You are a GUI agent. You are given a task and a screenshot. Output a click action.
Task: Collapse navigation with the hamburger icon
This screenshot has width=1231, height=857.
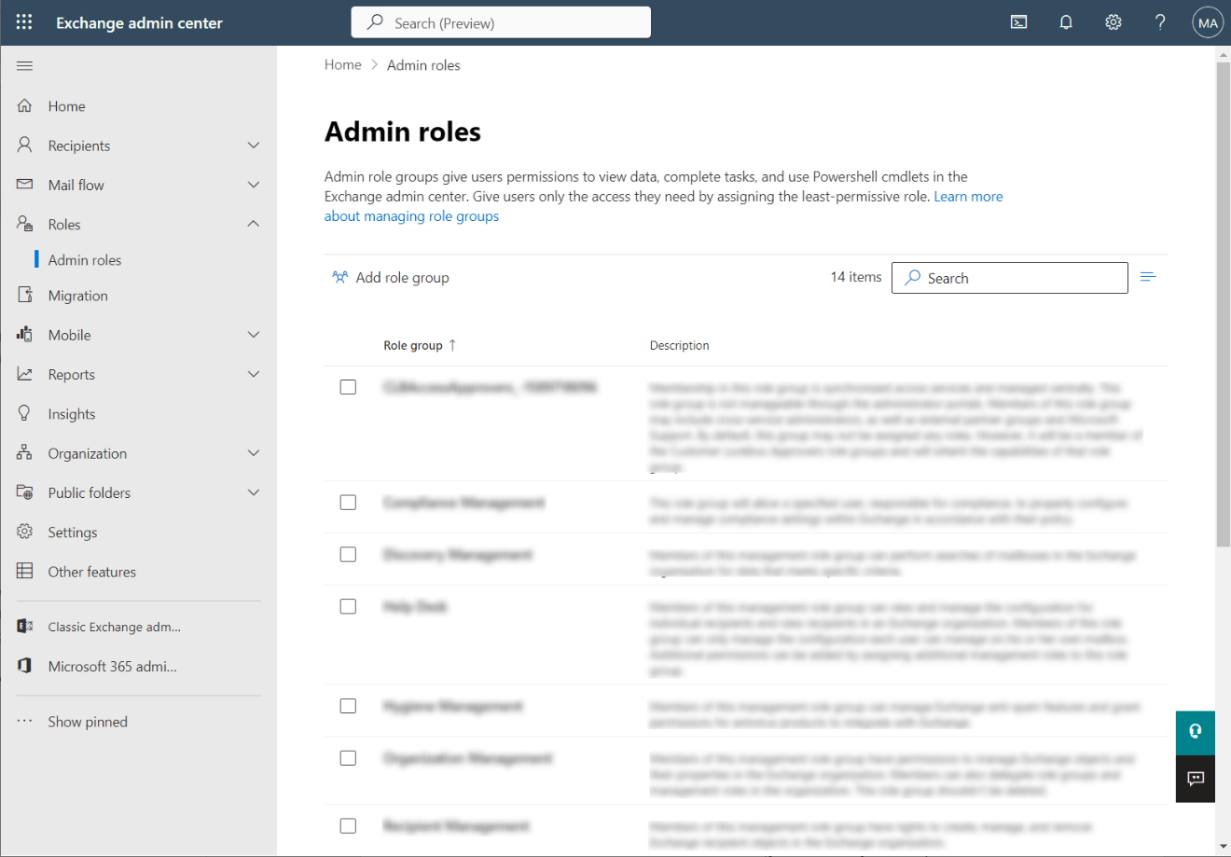click(x=24, y=65)
